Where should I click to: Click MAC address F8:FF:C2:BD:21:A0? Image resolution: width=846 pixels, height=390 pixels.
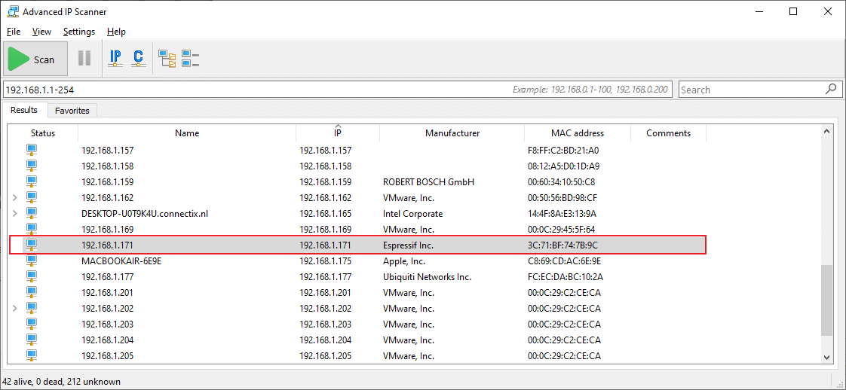[563, 151]
